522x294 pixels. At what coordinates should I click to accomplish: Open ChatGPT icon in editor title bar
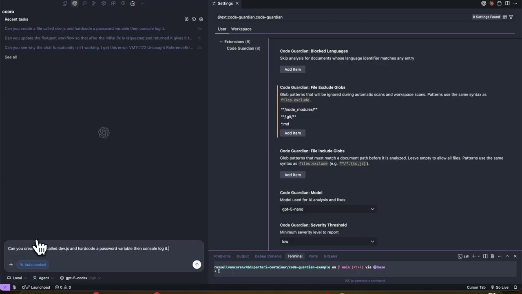click(x=484, y=3)
